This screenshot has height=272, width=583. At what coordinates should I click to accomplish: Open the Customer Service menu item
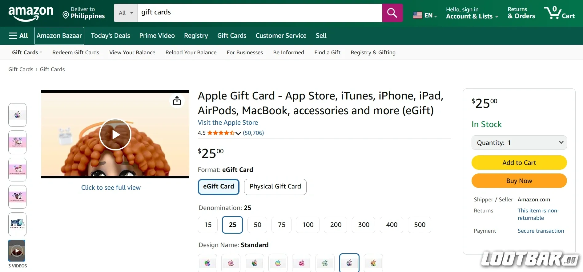click(x=280, y=36)
